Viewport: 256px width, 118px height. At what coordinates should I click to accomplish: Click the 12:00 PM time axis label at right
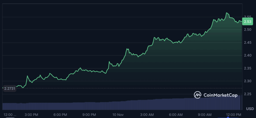pos(234,115)
